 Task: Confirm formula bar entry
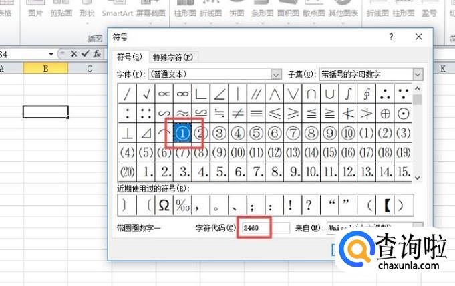coord(86,54)
